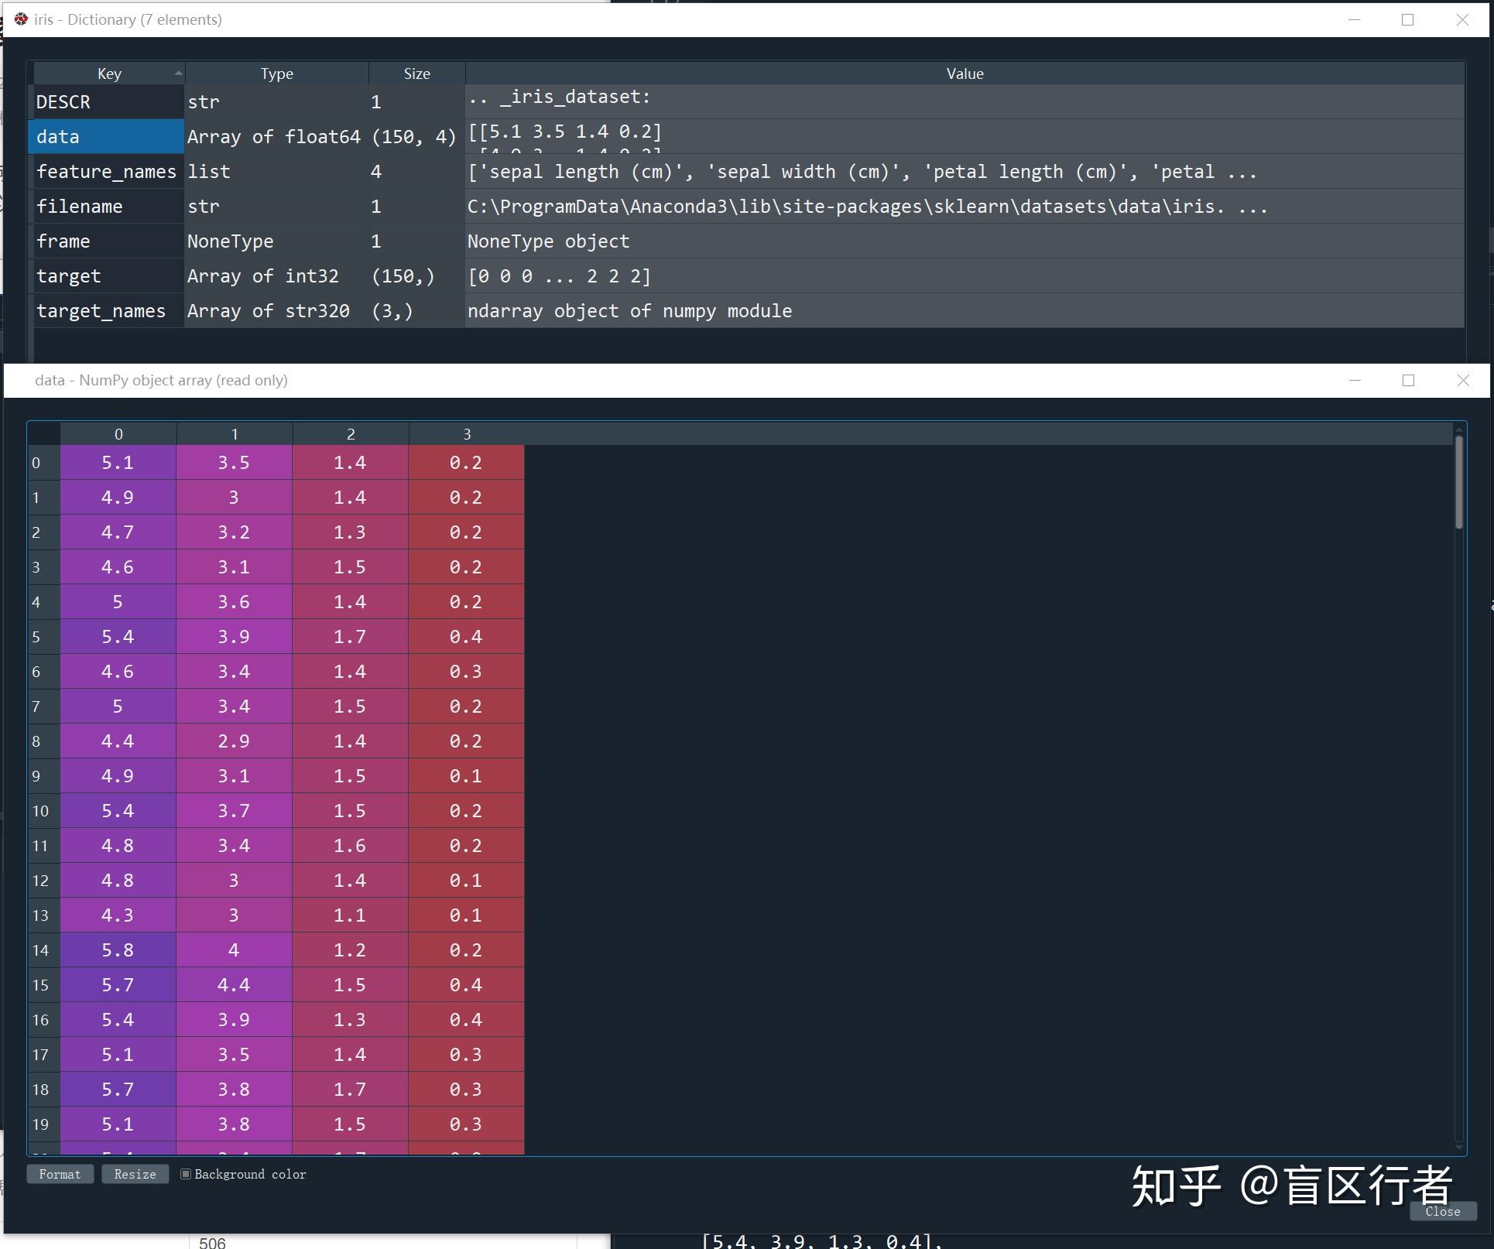Viewport: 1494px width, 1249px height.
Task: Select the filename entry
Action: (106, 206)
